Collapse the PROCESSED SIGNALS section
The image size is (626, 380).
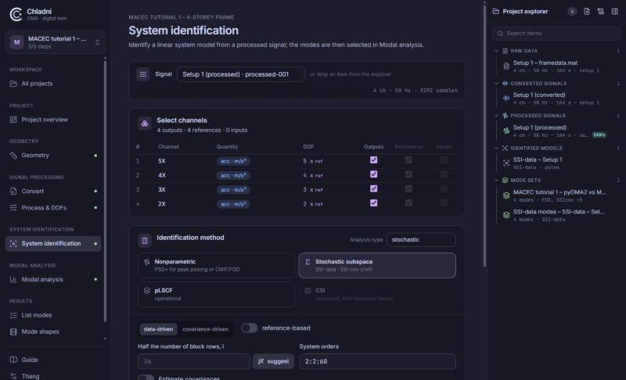tap(496, 116)
